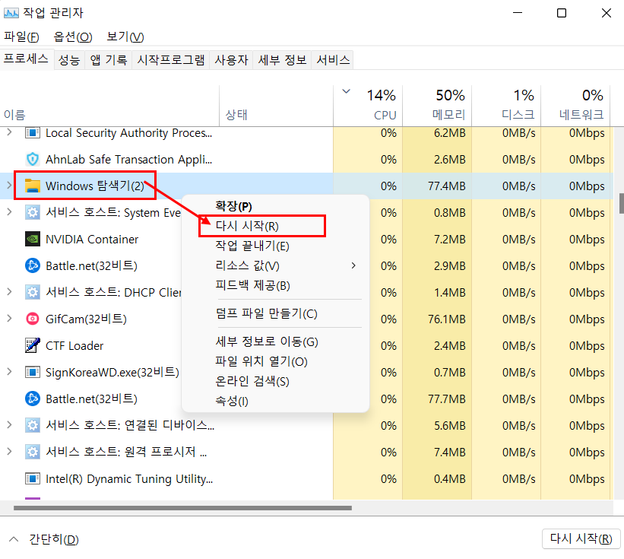Sort by the 상태 column header
The image size is (624, 559).
276,106
